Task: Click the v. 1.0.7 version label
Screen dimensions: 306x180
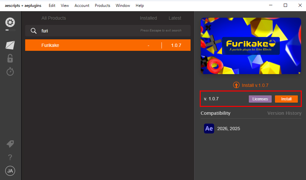Action: pos(211,99)
